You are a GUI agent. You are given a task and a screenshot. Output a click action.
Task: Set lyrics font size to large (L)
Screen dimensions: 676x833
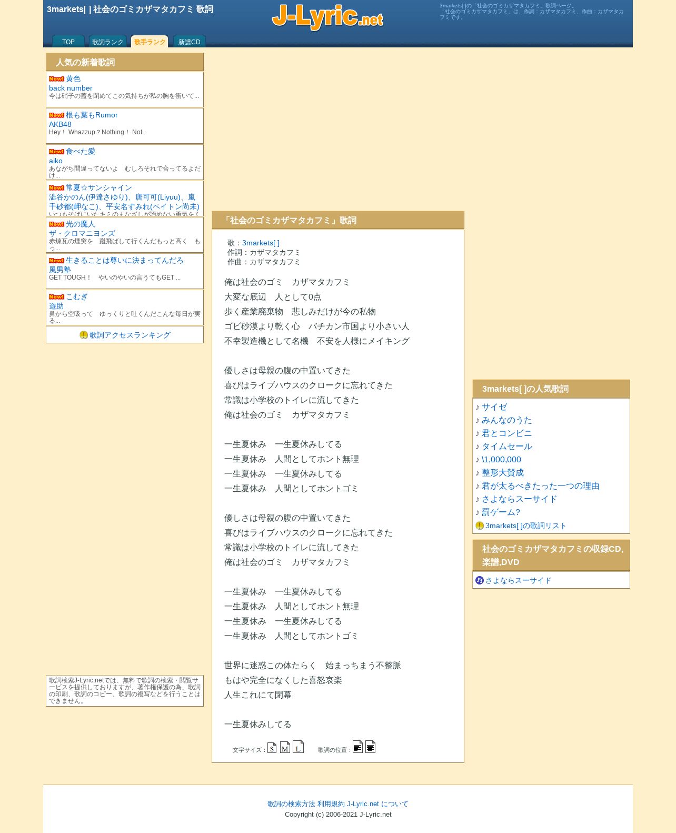pos(298,747)
